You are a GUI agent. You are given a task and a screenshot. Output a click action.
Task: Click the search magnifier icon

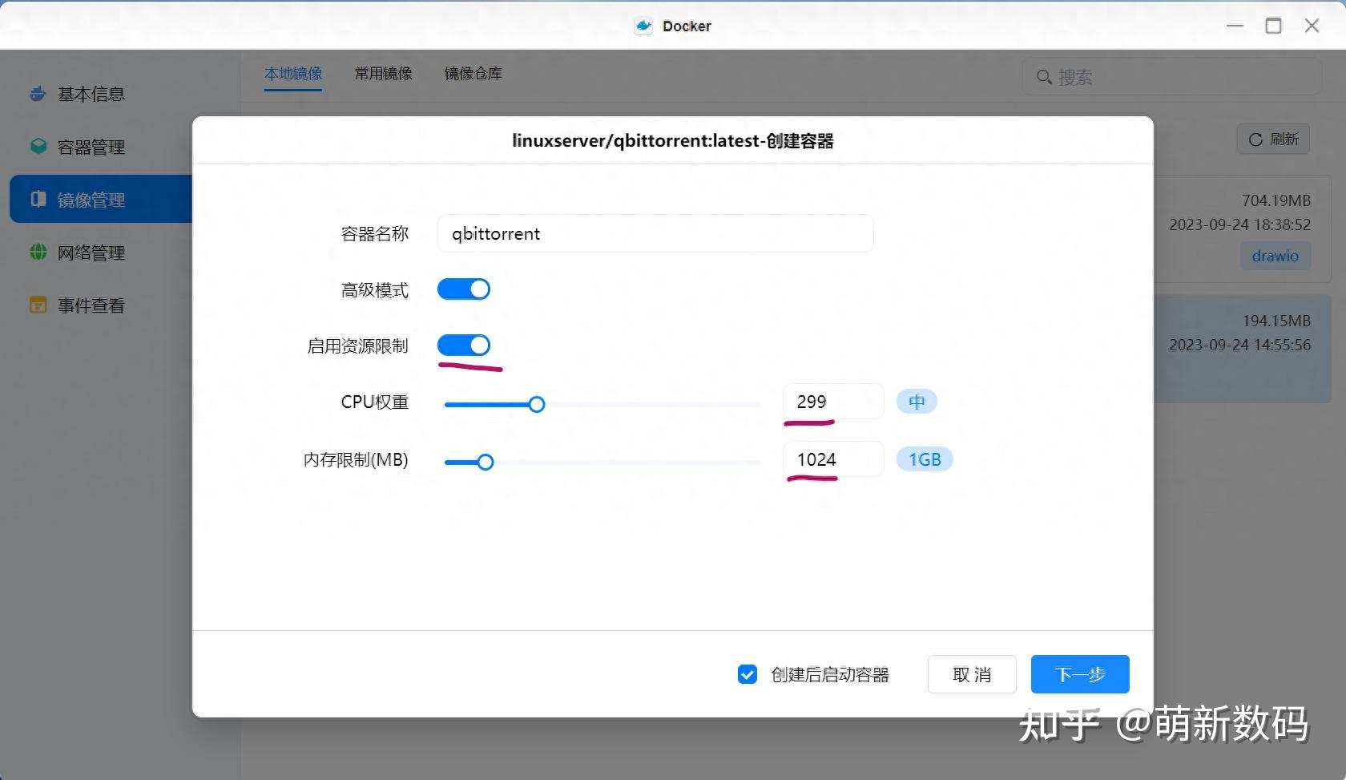pos(1044,76)
